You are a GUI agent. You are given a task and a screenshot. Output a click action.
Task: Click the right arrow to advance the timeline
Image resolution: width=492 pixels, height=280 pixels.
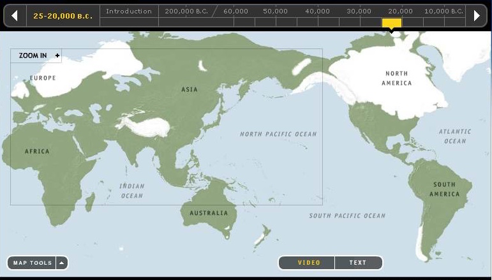477,16
